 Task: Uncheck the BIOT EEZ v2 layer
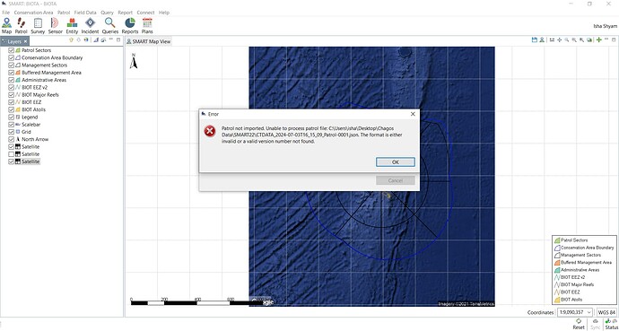[x=11, y=88]
